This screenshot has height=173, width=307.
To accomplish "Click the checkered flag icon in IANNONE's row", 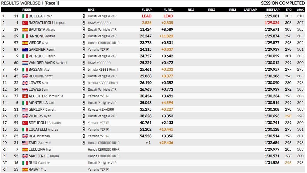I will coord(84,36).
